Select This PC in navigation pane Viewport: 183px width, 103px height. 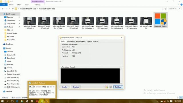click(9, 48)
